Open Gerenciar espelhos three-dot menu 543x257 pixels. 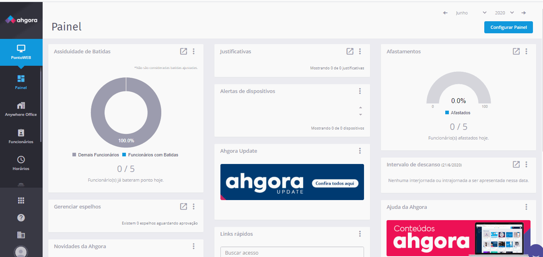(193, 206)
